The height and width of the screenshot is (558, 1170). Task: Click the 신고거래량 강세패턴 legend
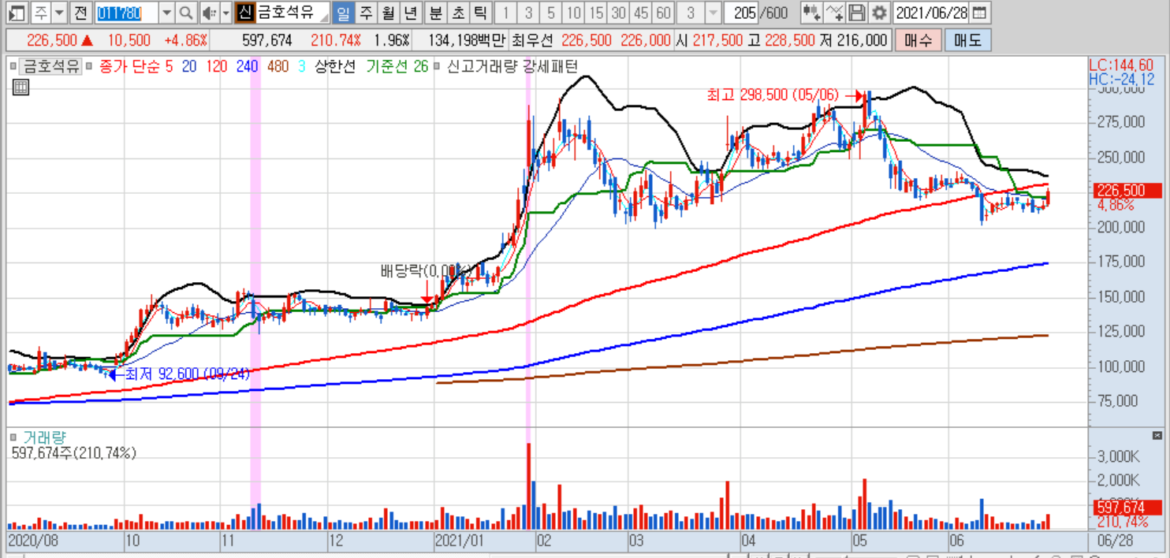(512, 67)
